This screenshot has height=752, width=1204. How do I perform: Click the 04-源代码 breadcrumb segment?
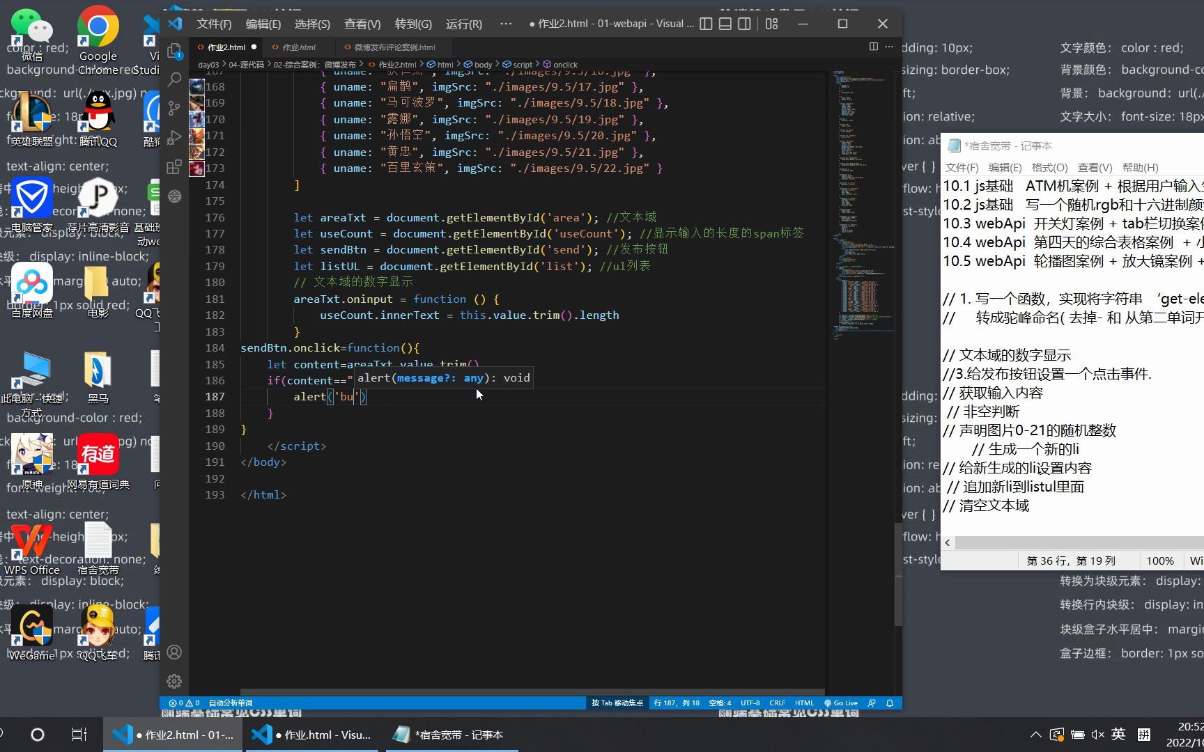(247, 65)
